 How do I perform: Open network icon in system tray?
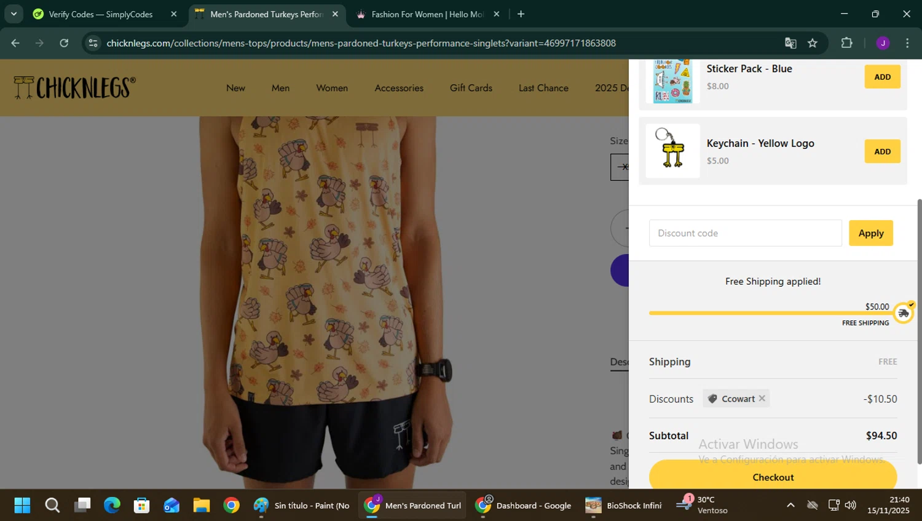[x=833, y=506]
